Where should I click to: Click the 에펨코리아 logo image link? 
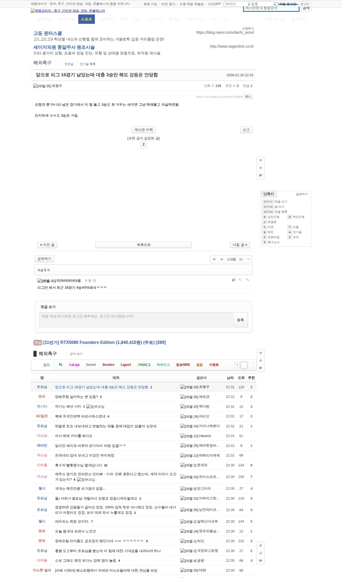click(x=68, y=11)
